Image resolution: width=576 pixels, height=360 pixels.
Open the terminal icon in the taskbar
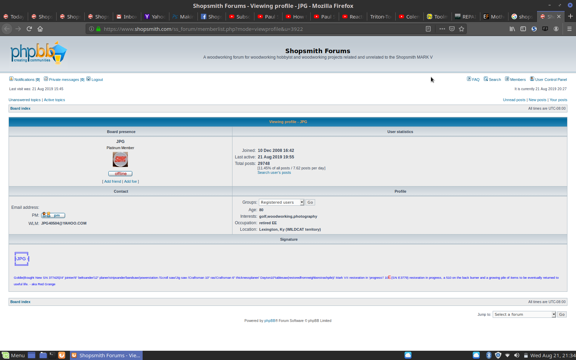pos(52,355)
